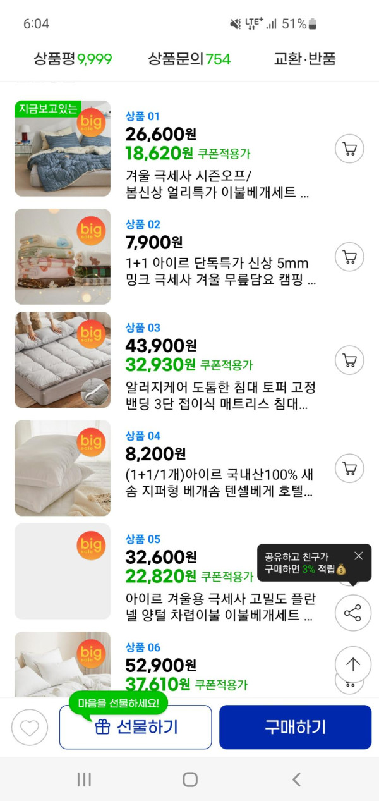Open product 05 flannel blanket title
The width and height of the screenshot is (379, 801).
[x=220, y=607]
